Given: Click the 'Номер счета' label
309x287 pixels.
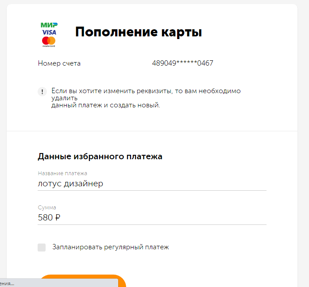Looking at the screenshot, I should (59, 63).
